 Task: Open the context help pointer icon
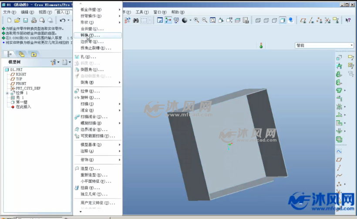pos(348,20)
